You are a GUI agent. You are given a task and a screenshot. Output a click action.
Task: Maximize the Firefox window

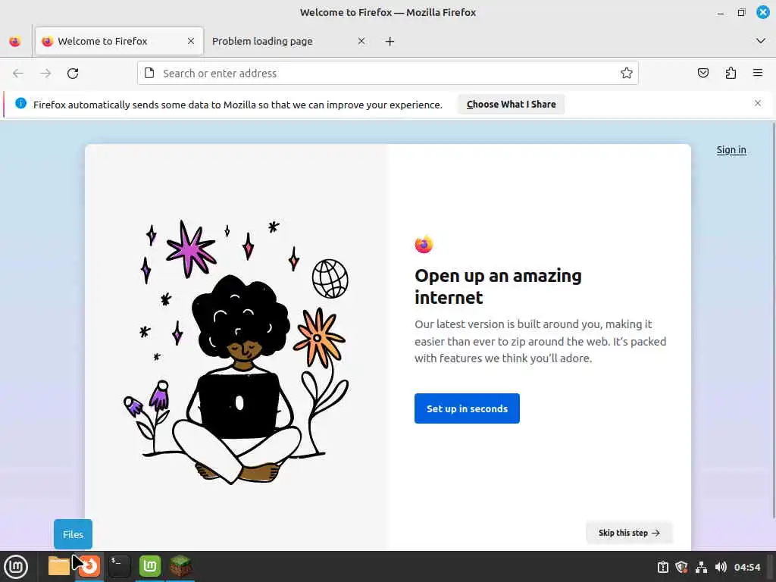coord(741,13)
